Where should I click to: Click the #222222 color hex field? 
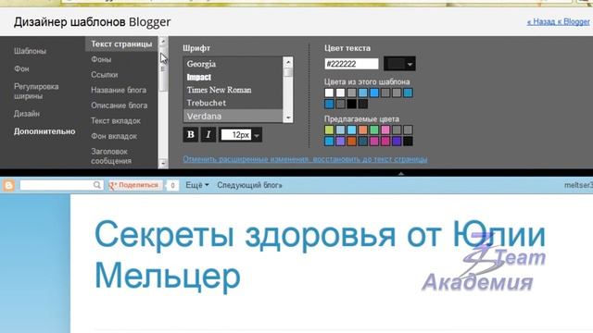click(x=351, y=64)
